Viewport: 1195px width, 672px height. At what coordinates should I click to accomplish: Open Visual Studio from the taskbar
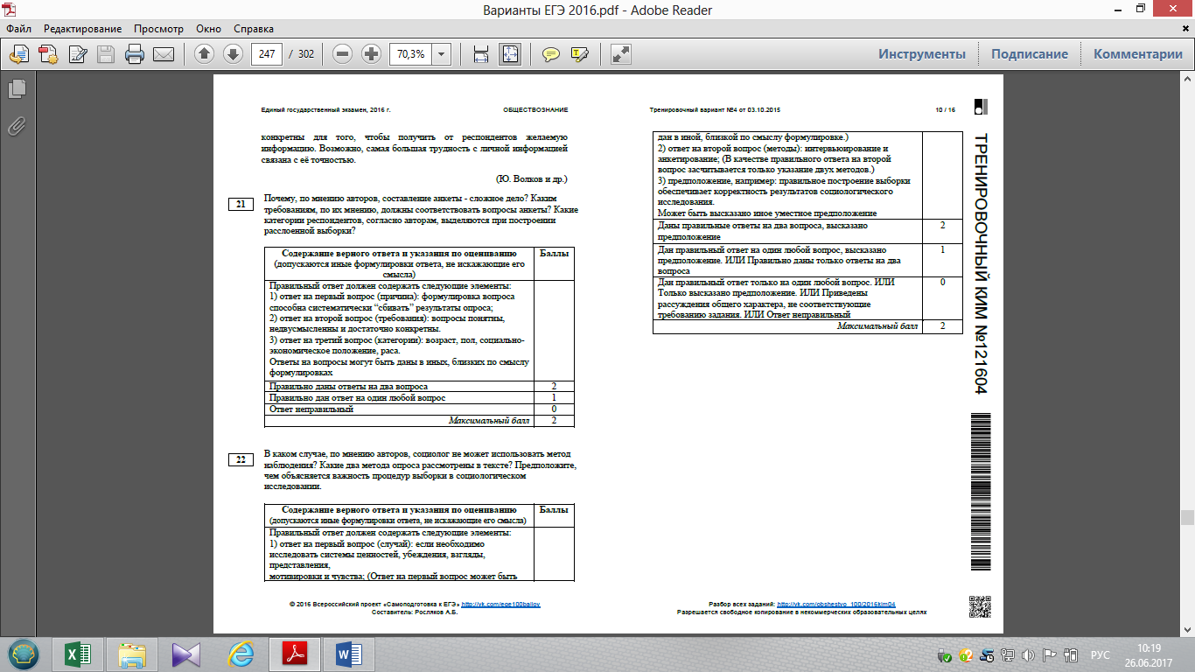pos(187,654)
